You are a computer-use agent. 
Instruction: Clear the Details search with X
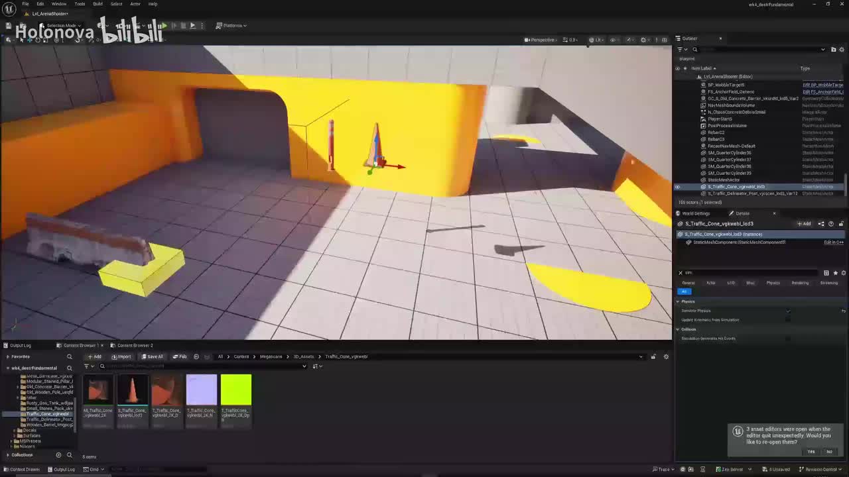coord(680,273)
